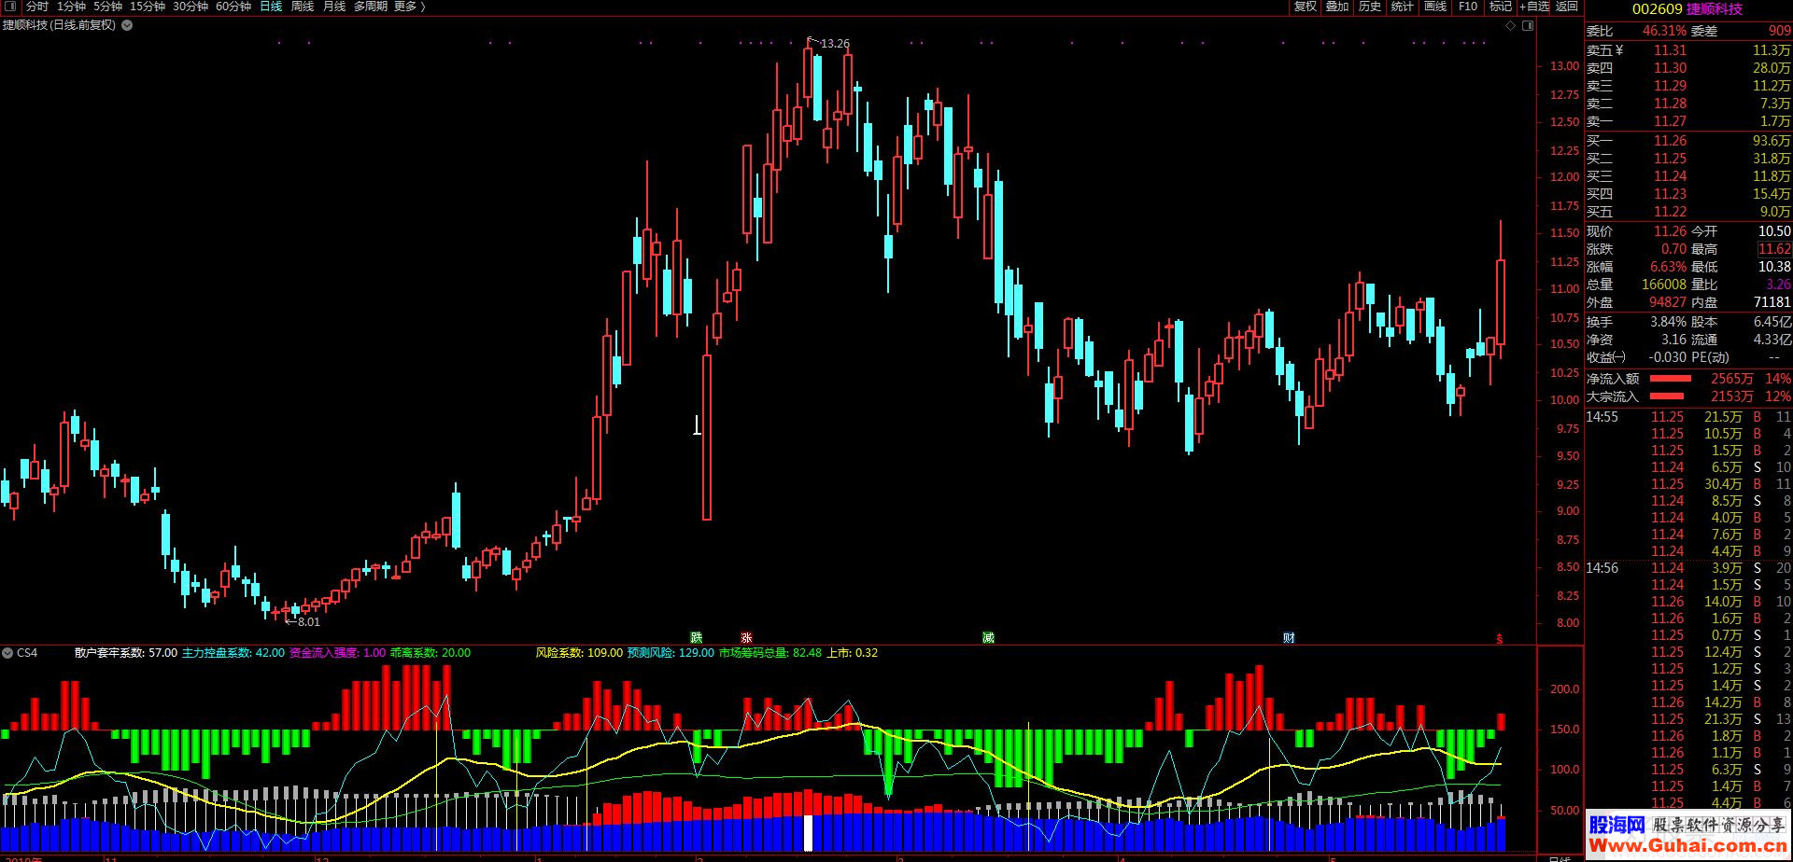The height and width of the screenshot is (862, 1793).
Task: Click the 减 event marker
Action: point(988,638)
